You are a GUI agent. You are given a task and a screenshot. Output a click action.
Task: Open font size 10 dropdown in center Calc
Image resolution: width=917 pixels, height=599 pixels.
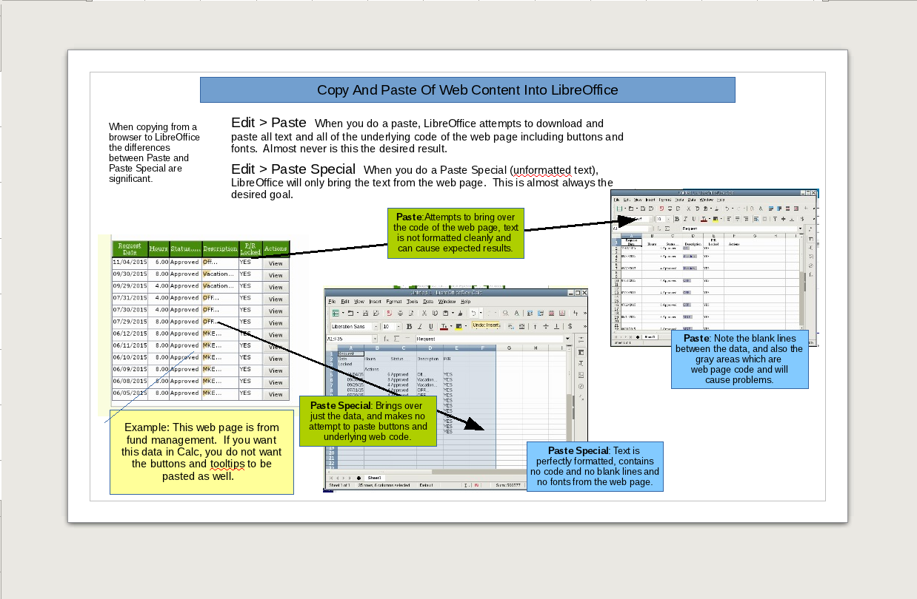(399, 326)
